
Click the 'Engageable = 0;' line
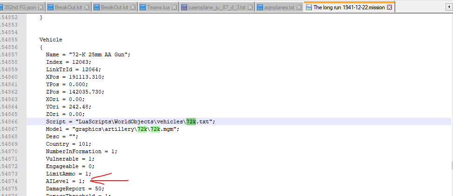tap(70, 167)
